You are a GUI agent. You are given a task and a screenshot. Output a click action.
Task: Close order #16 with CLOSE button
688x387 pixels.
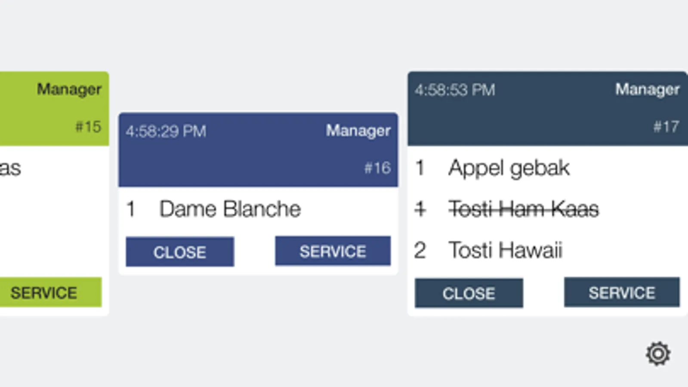[x=180, y=252]
